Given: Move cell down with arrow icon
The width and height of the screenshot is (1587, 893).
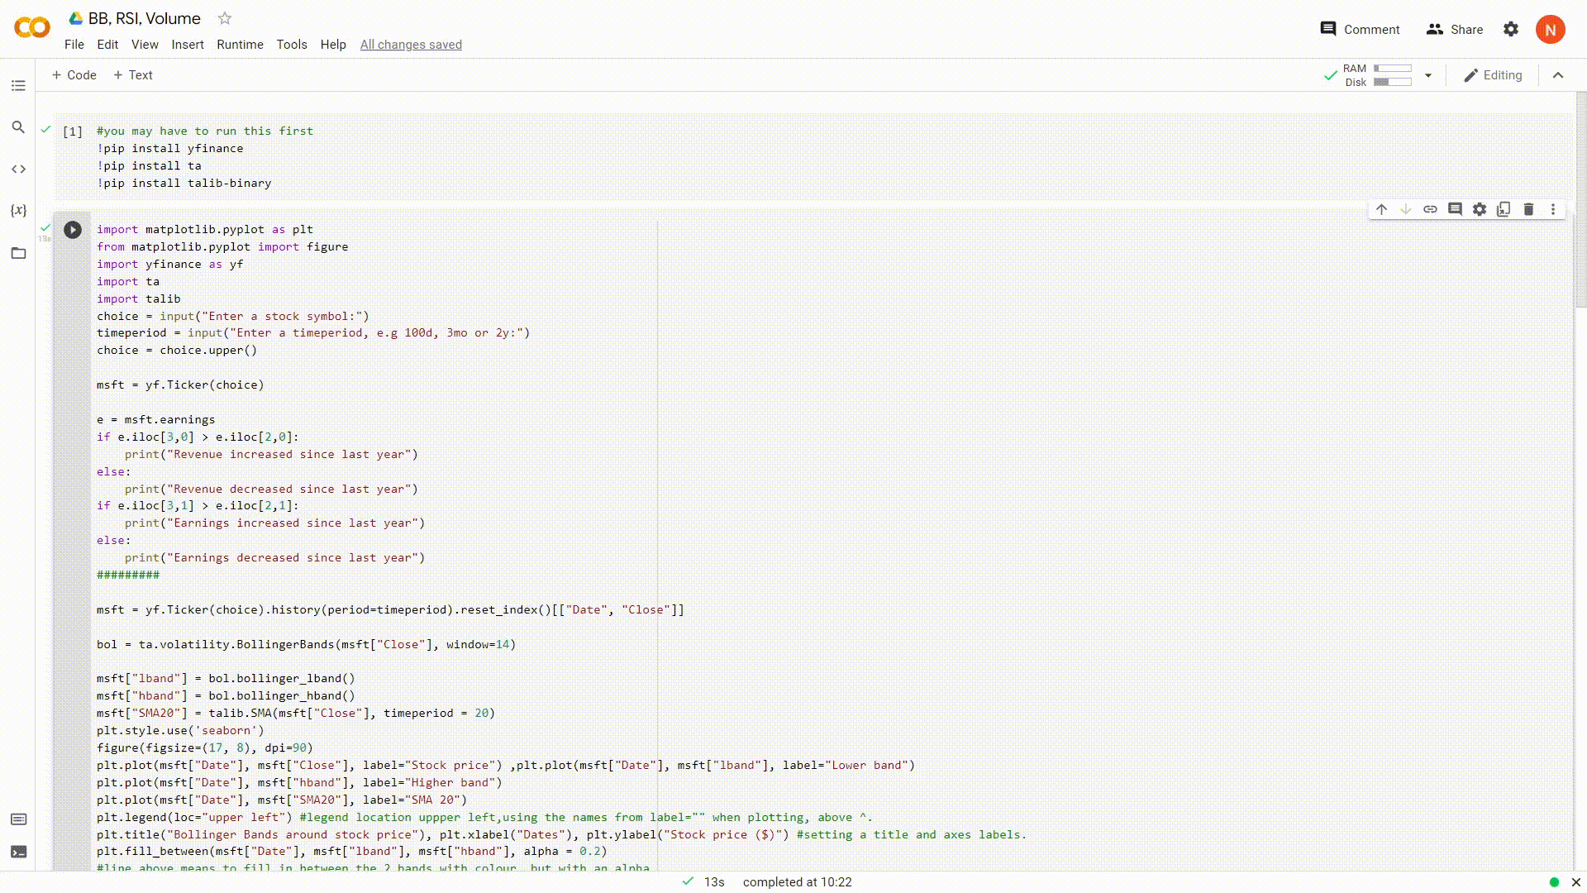Looking at the screenshot, I should click(x=1406, y=209).
